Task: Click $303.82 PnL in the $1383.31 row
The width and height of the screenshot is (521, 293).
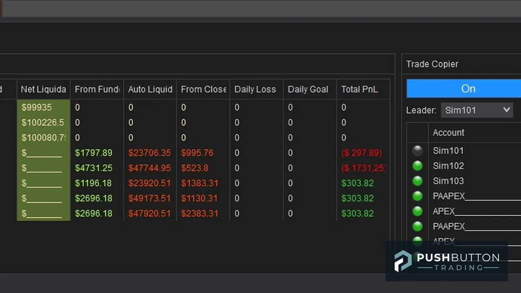Action: click(358, 183)
